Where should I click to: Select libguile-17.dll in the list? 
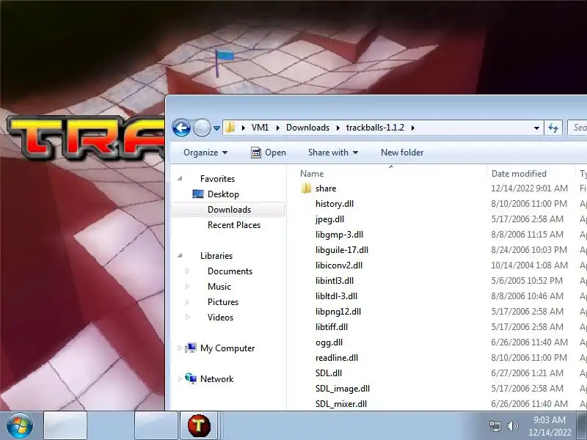tap(342, 250)
